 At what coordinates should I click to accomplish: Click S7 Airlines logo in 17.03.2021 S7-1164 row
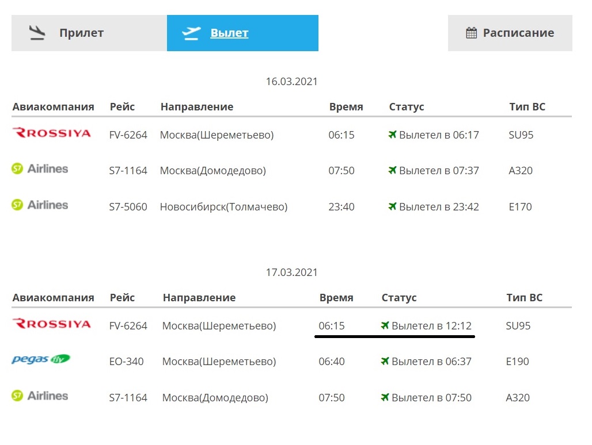tap(40, 396)
